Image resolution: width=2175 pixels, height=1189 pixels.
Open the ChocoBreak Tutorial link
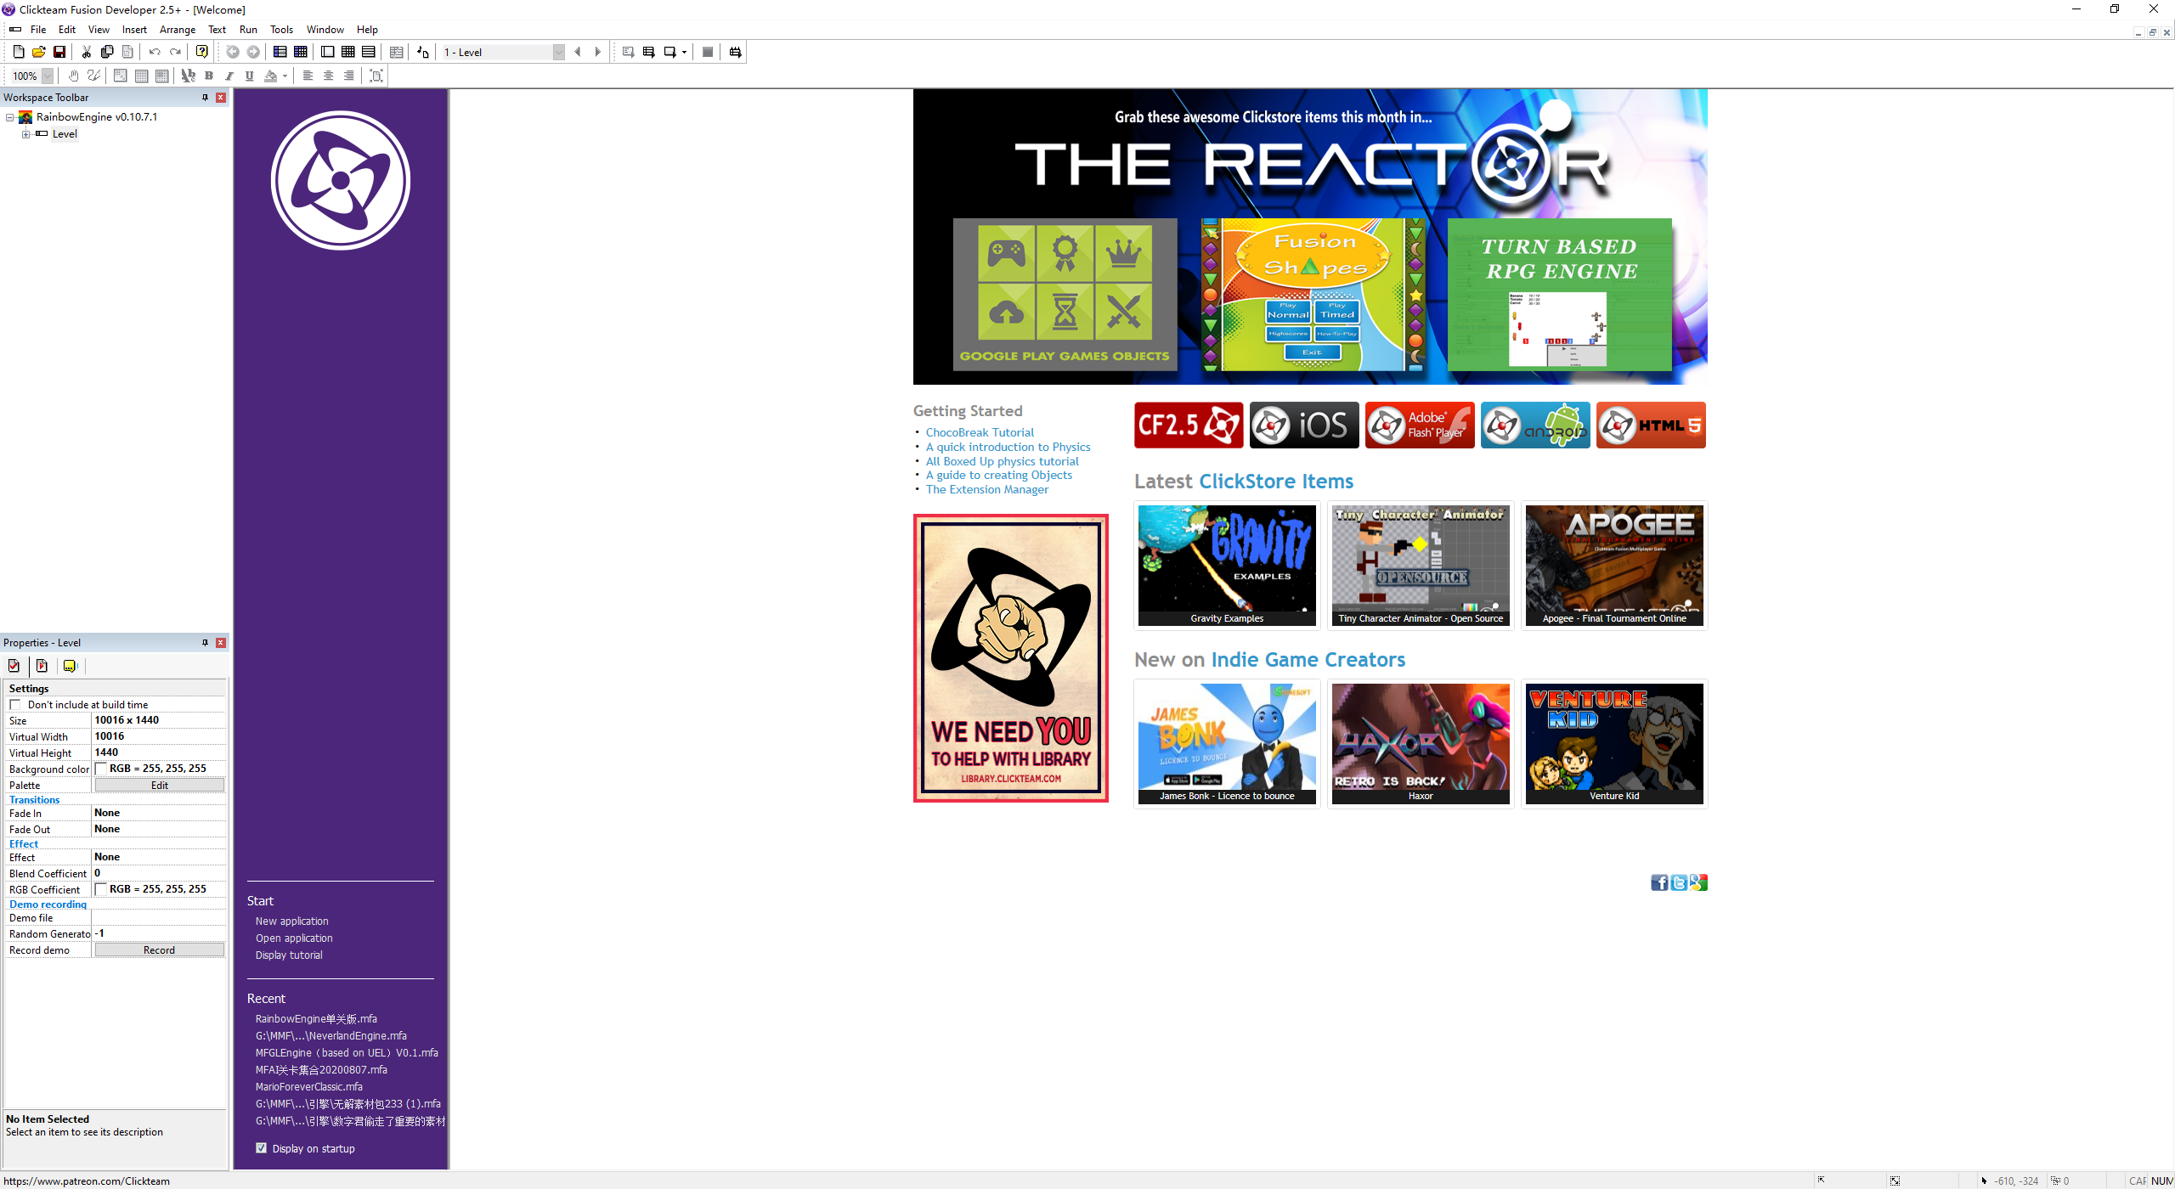pos(980,432)
